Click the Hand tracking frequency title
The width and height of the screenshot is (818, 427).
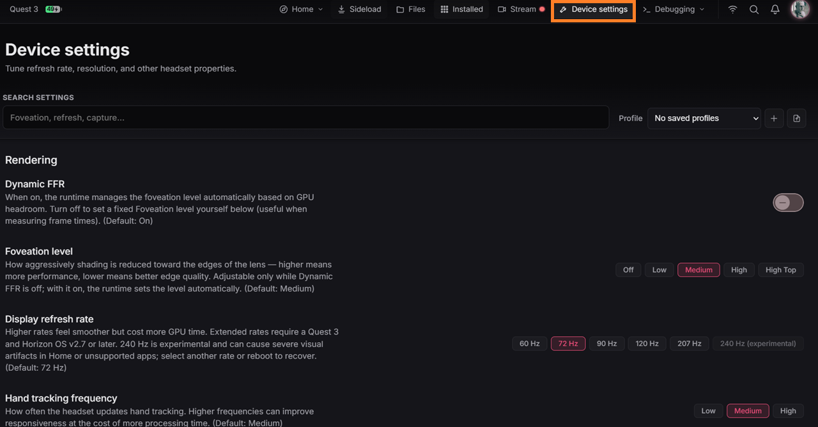[61, 398]
